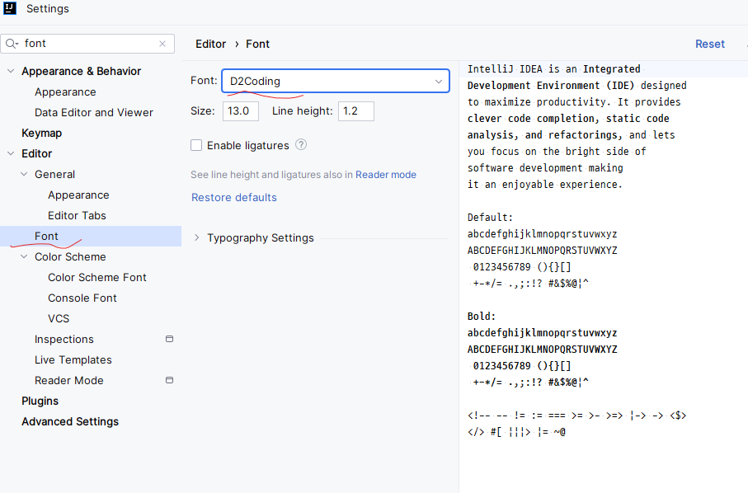Open the Reader mode link
Screen dimensions: 748x493
(x=386, y=175)
